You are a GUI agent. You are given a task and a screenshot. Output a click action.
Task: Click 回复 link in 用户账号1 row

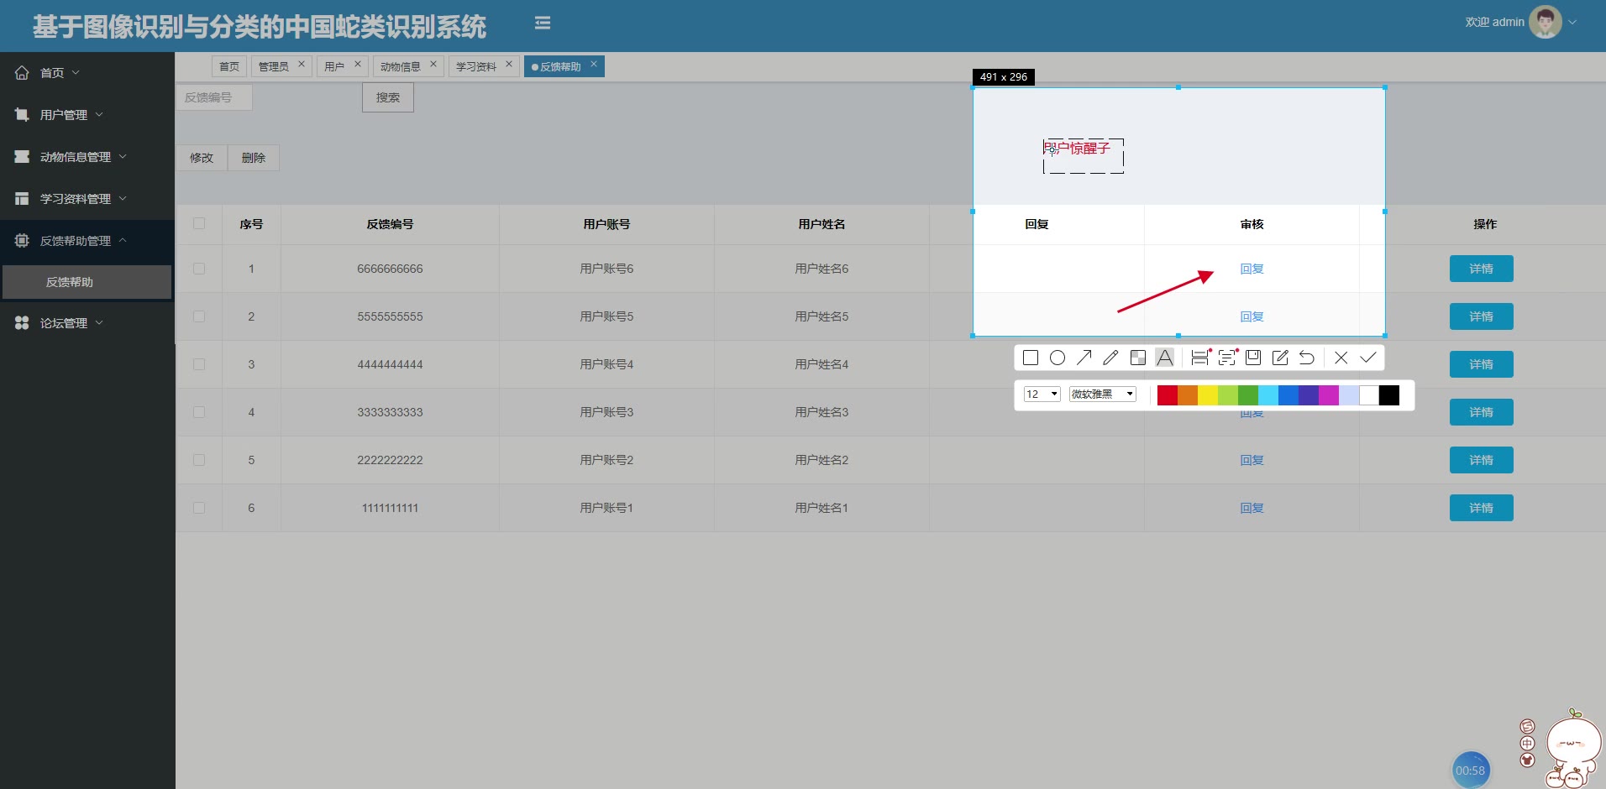[1252, 508]
